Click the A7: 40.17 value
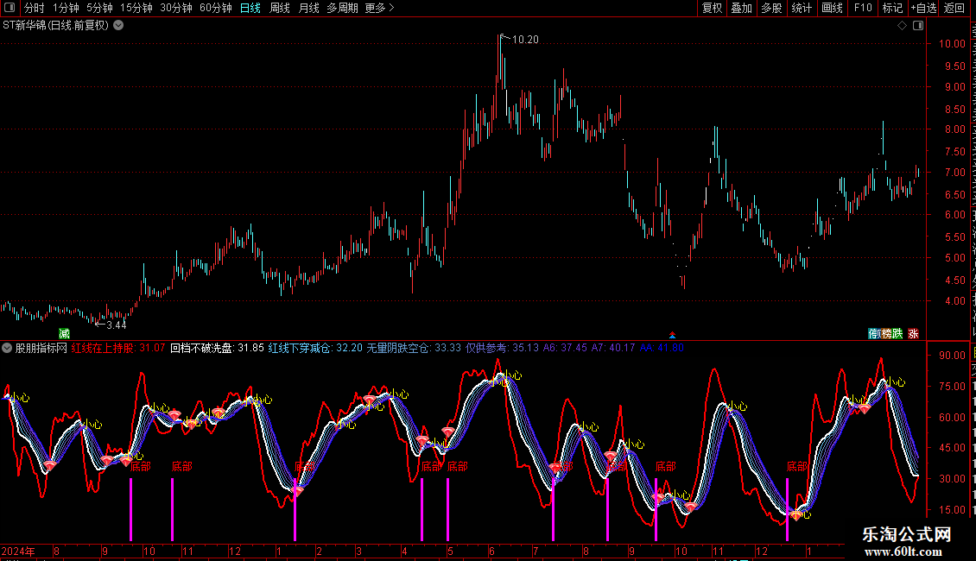976x561 pixels. pos(613,348)
